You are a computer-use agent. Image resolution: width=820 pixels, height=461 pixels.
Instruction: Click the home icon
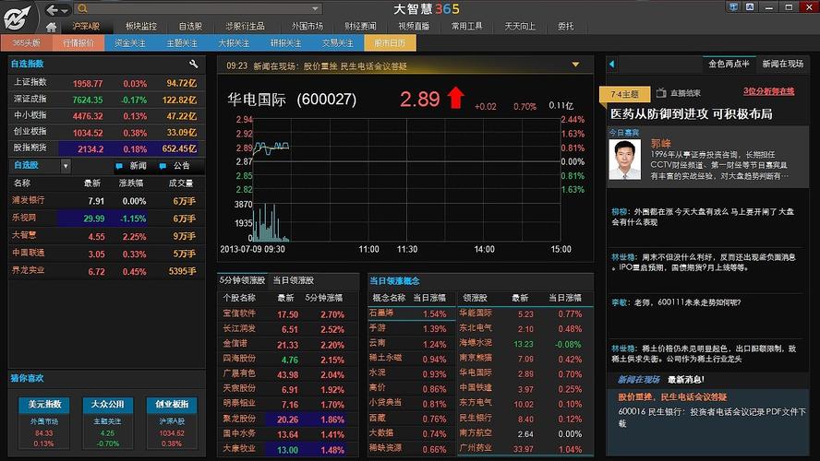[51, 27]
